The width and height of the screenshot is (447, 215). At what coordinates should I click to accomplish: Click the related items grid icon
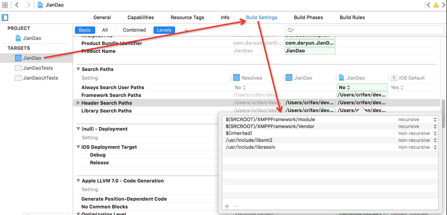click(x=5, y=5)
